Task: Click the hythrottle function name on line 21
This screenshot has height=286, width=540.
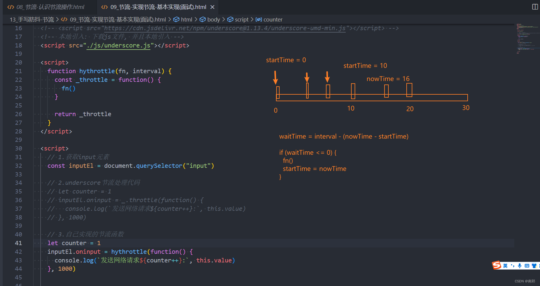Action: [x=97, y=71]
